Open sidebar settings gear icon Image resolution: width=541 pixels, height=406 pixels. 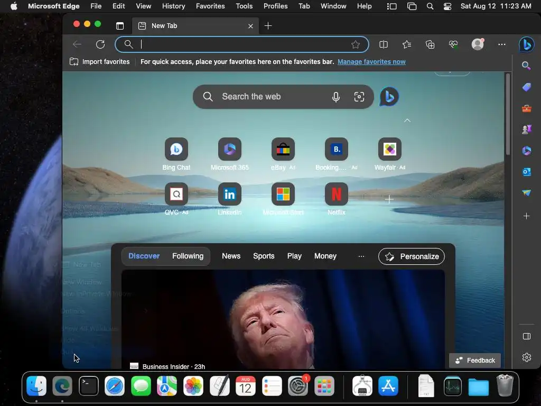[x=527, y=357]
